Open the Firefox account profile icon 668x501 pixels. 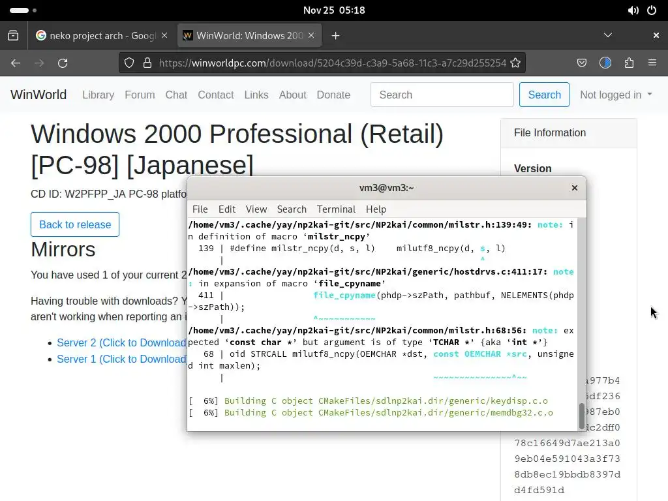tap(605, 63)
